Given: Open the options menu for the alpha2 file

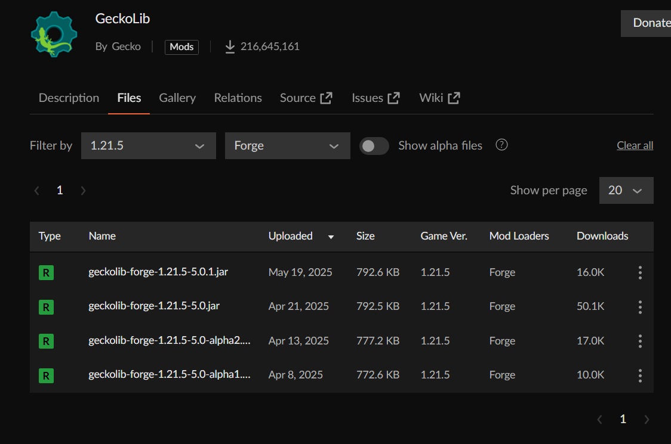Looking at the screenshot, I should tap(640, 341).
